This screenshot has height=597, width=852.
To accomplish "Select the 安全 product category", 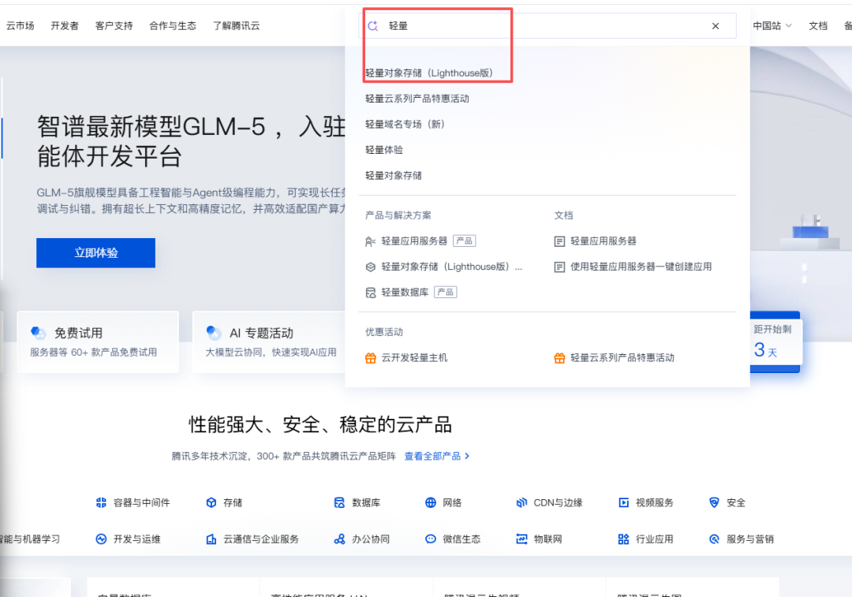I will (x=727, y=502).
